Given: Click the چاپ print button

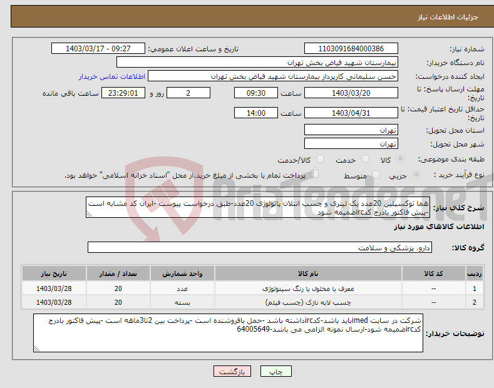Looking at the screenshot, I should pyautogui.click(x=276, y=372).
